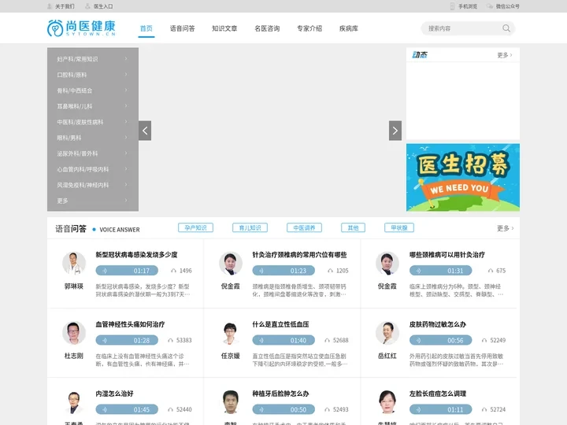Click 岳红红 doctor avatar
The image size is (567, 425).
coord(387,333)
